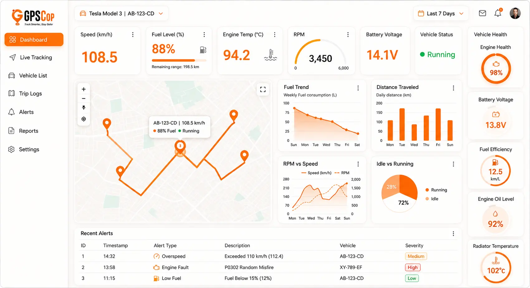
Task: Click the GPSCop logo
Action: pos(33,17)
